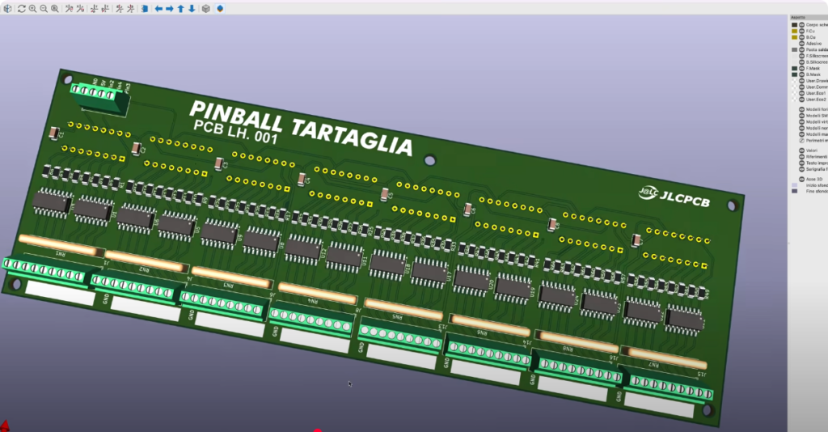
Task: Zoom out with the magnifier minus icon
Action: point(44,8)
